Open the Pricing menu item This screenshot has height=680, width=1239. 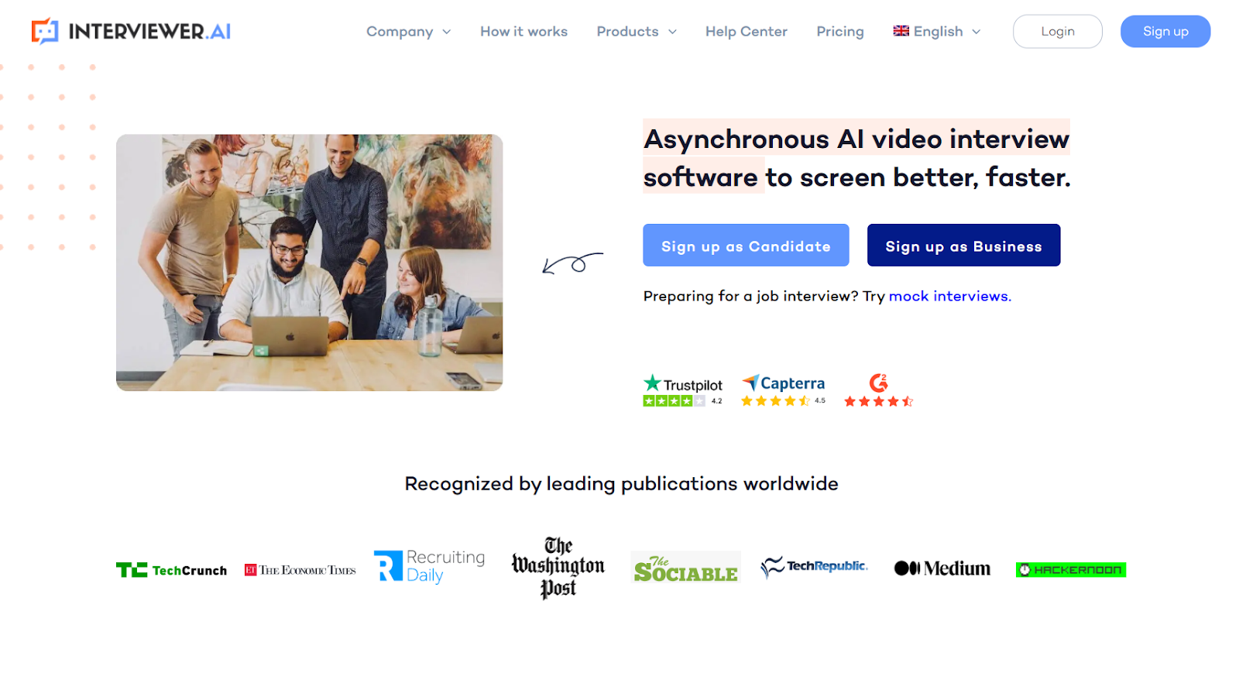pyautogui.click(x=839, y=32)
